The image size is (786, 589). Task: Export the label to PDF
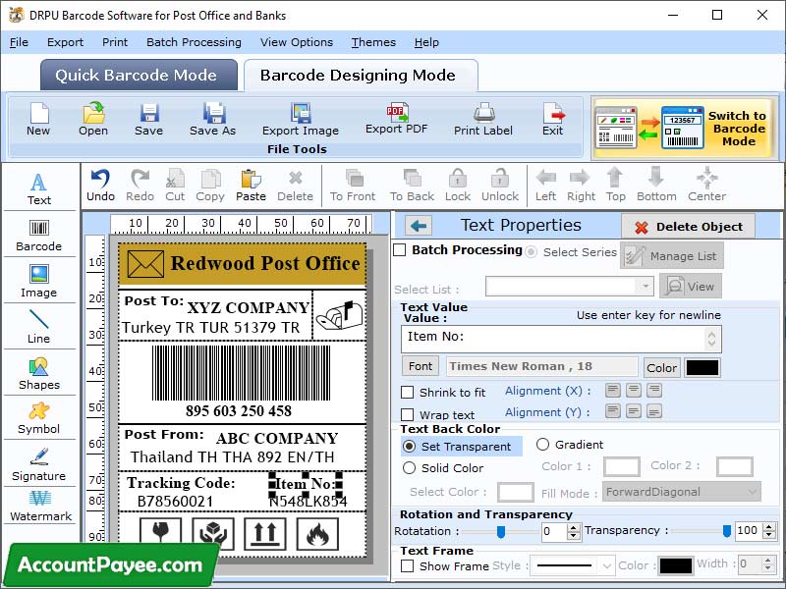(397, 118)
